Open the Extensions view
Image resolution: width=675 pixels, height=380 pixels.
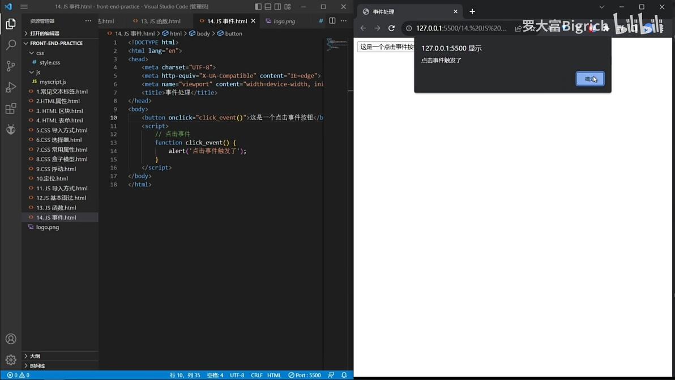pos(11,108)
